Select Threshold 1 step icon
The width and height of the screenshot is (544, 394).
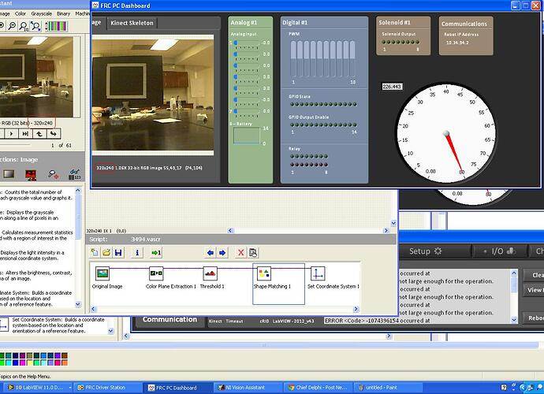coord(211,273)
